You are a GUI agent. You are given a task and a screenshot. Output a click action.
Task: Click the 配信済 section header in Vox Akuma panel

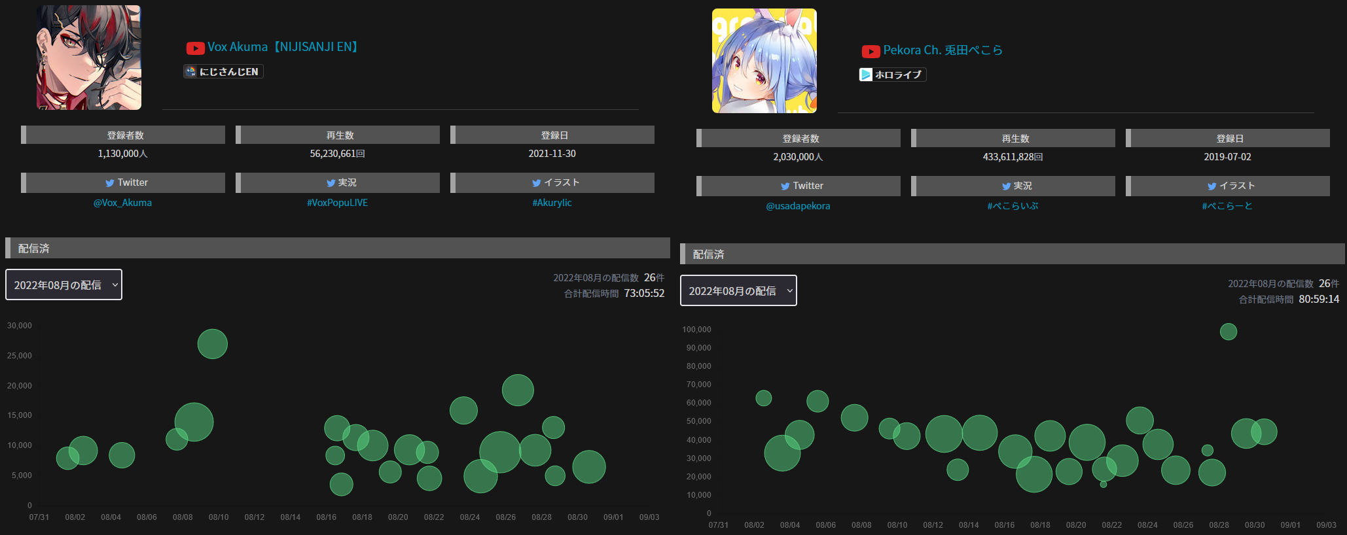coord(338,248)
